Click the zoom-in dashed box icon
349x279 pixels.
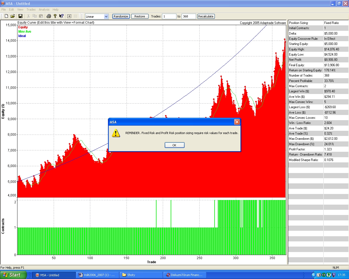tap(69, 16)
